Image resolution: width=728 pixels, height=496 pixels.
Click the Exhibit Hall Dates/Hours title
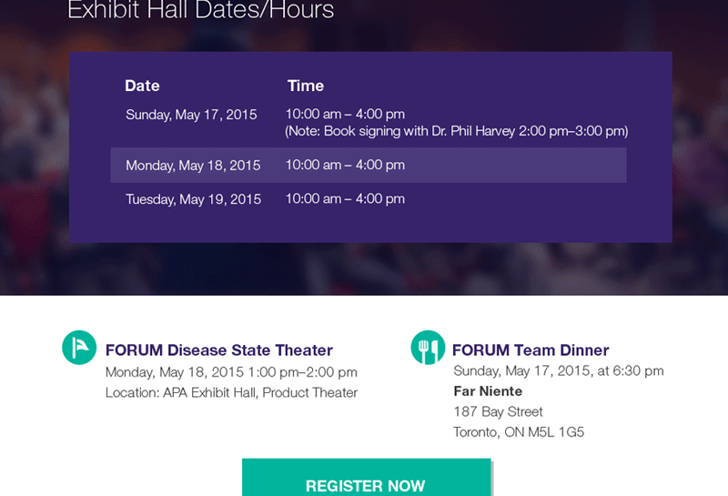(200, 11)
